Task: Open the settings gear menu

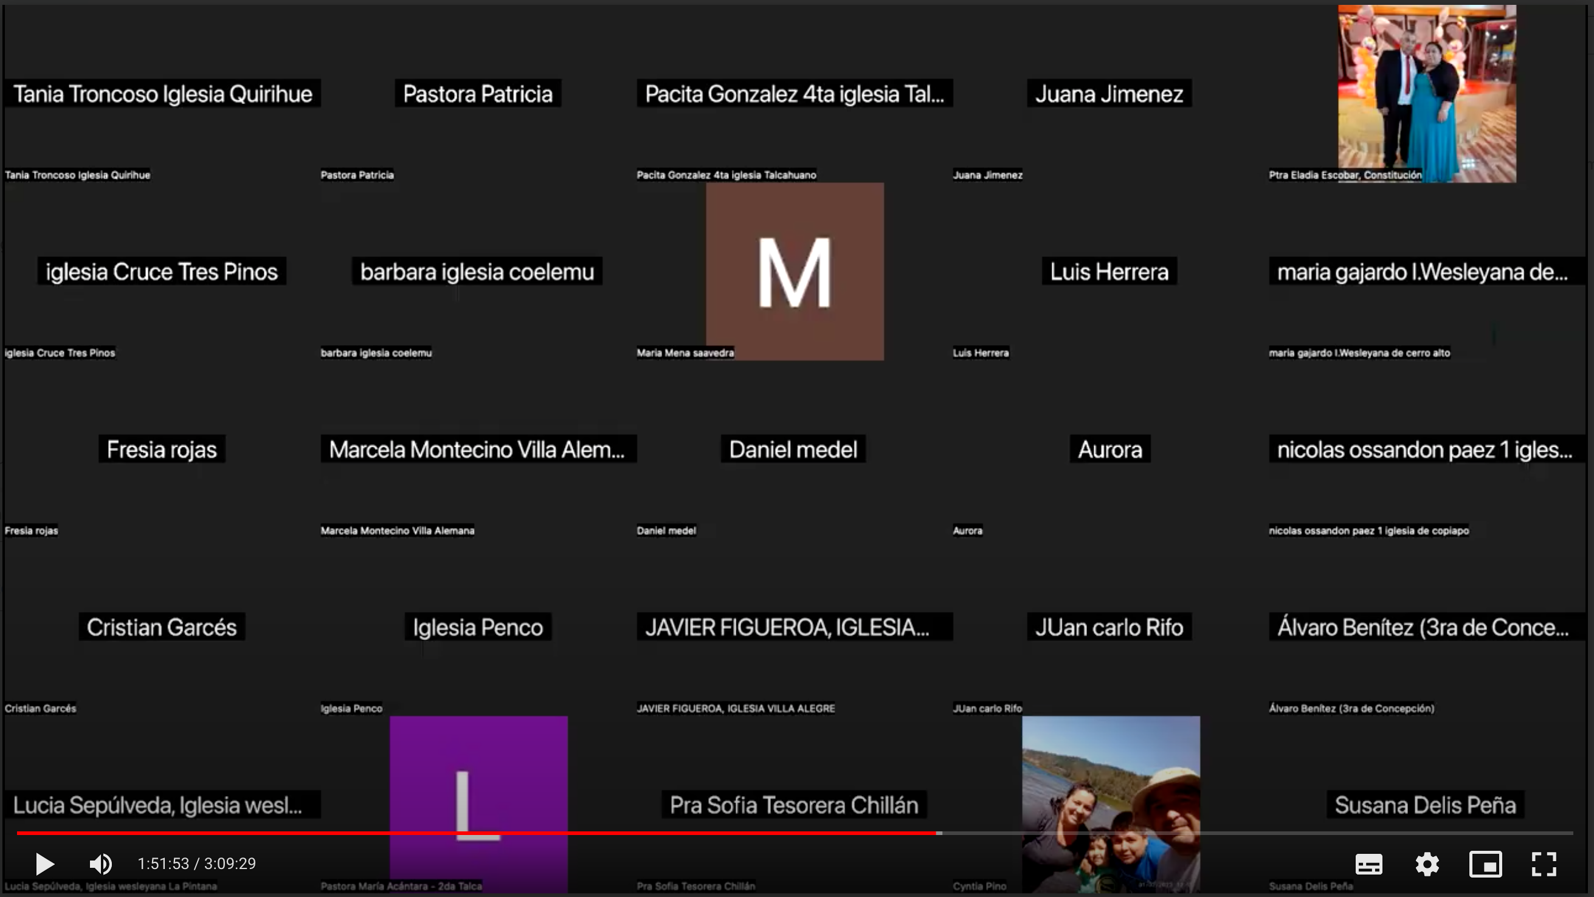Action: pyautogui.click(x=1427, y=864)
